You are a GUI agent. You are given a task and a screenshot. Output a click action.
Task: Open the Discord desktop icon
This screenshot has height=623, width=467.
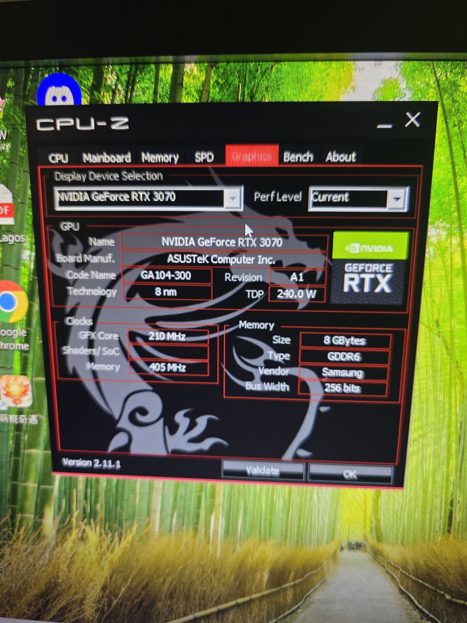(59, 90)
